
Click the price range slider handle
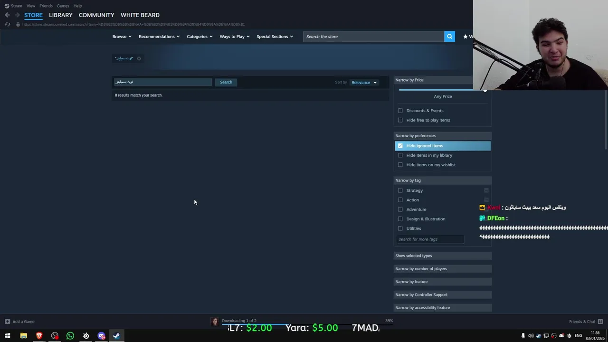tap(484, 90)
